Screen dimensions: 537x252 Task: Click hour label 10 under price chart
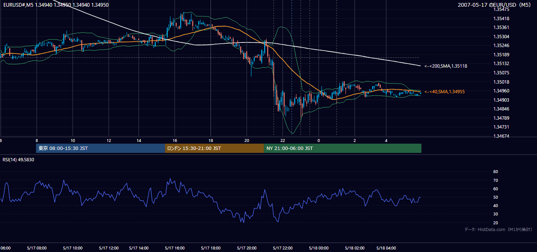pos(73,140)
